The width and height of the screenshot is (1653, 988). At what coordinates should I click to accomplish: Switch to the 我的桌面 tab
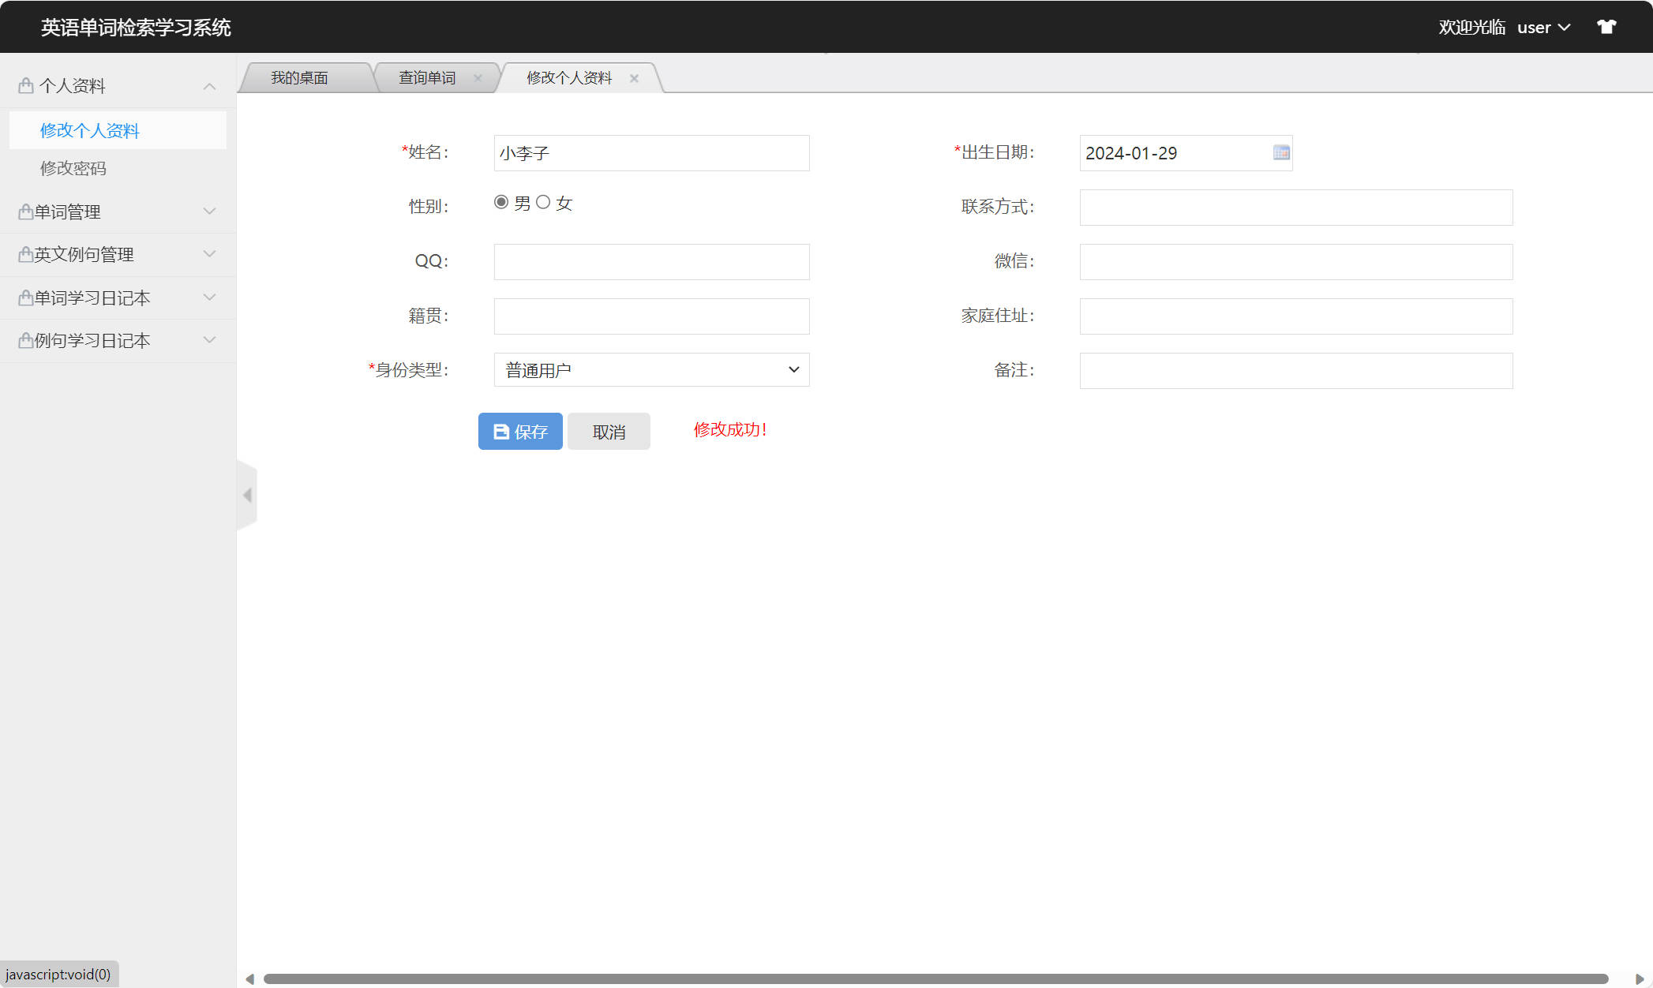tap(300, 77)
